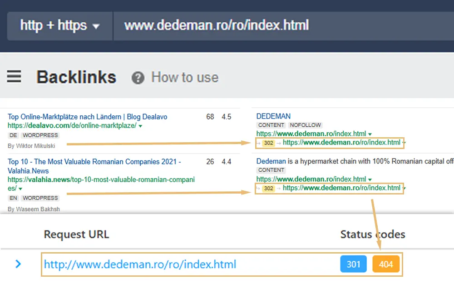
Task: Expand the caret after the valahia.news URL
Action: click(x=21, y=189)
